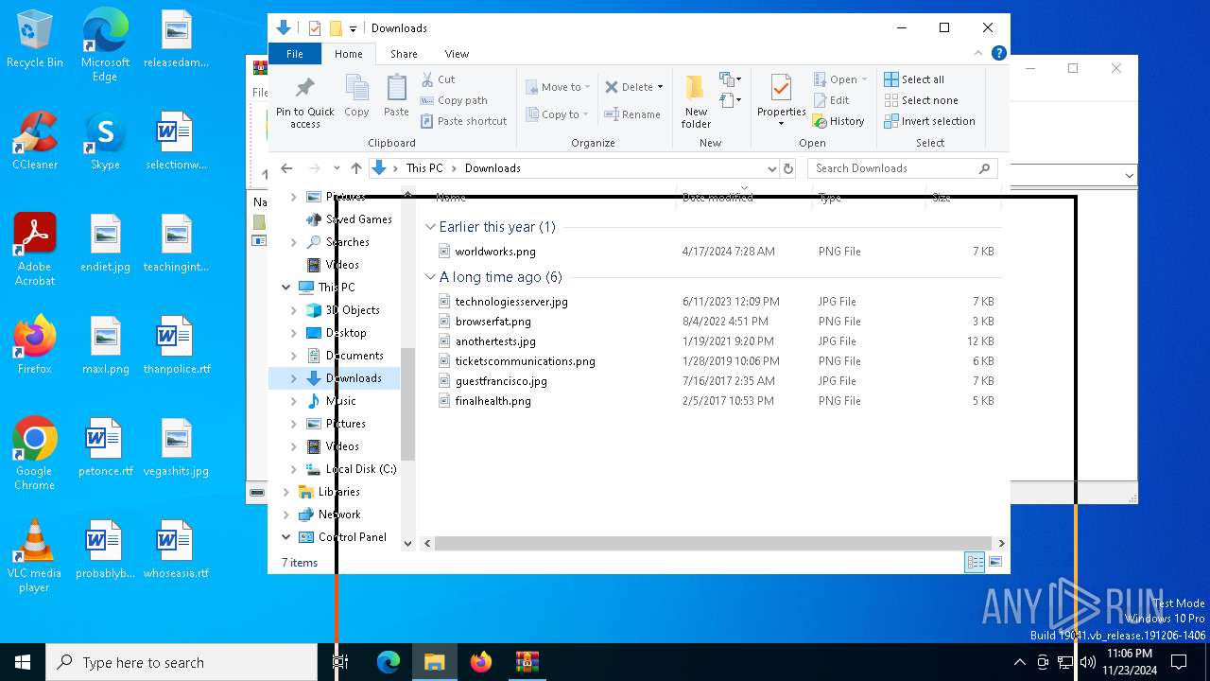Select Music in navigation pane
This screenshot has height=681, width=1210.
coord(341,401)
